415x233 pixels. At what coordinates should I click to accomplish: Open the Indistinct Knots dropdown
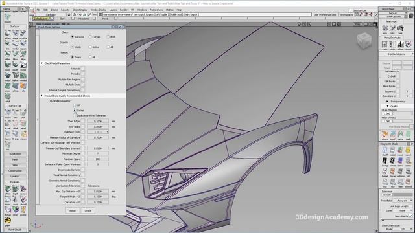point(98,131)
